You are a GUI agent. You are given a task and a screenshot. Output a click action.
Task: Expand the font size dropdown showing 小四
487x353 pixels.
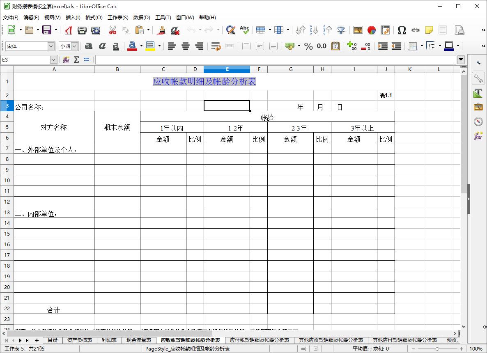pos(75,46)
